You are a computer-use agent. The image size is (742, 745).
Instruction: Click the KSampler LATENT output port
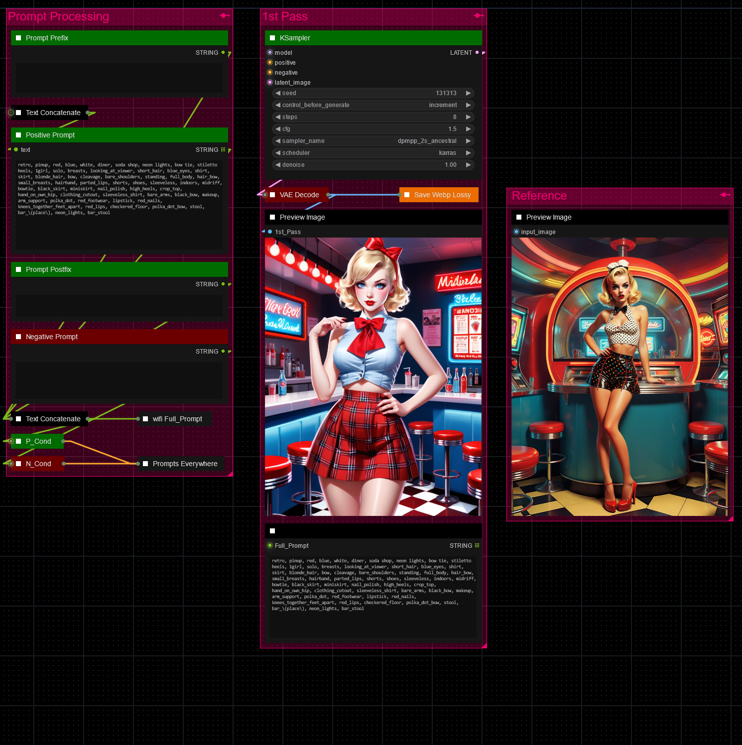pos(477,52)
